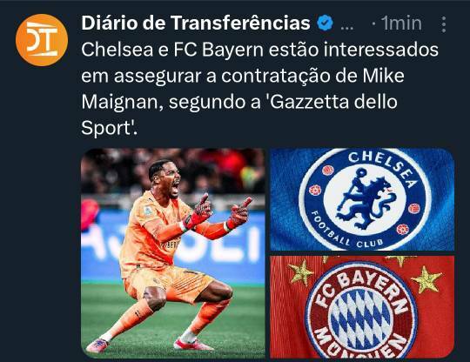Open the FC Bayern München crest image
Viewport: 470px width, 362px height.
click(362, 307)
